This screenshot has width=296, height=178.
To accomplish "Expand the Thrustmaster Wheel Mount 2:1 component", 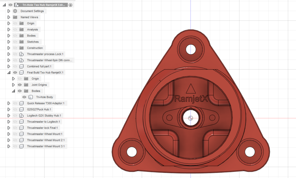I will pyautogui.click(x=9, y=140).
